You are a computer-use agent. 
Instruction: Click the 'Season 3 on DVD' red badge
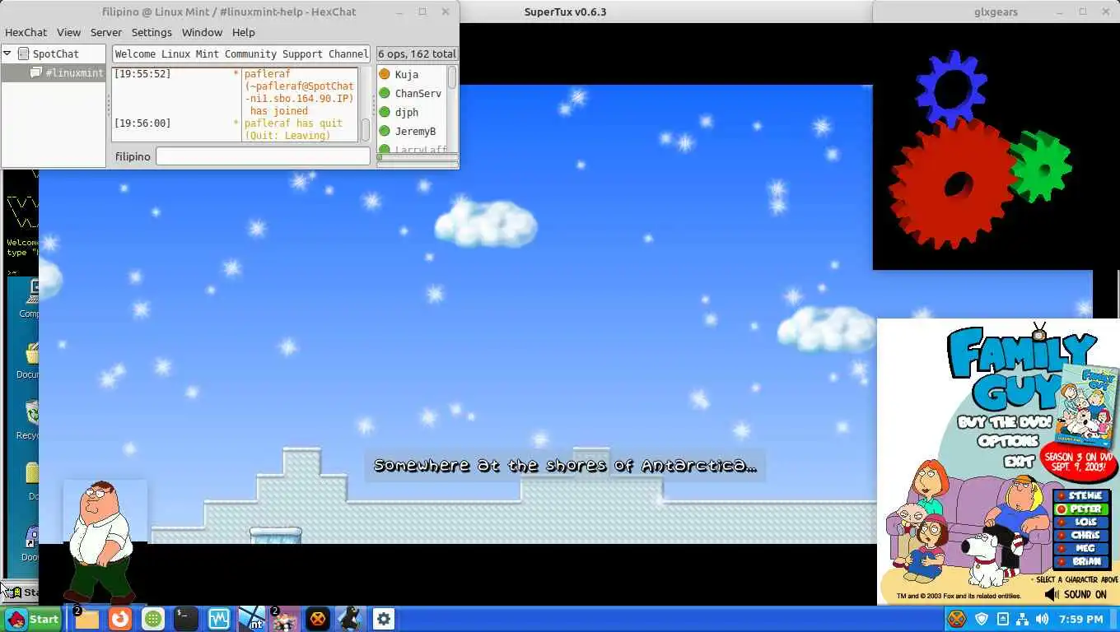coord(1080,462)
